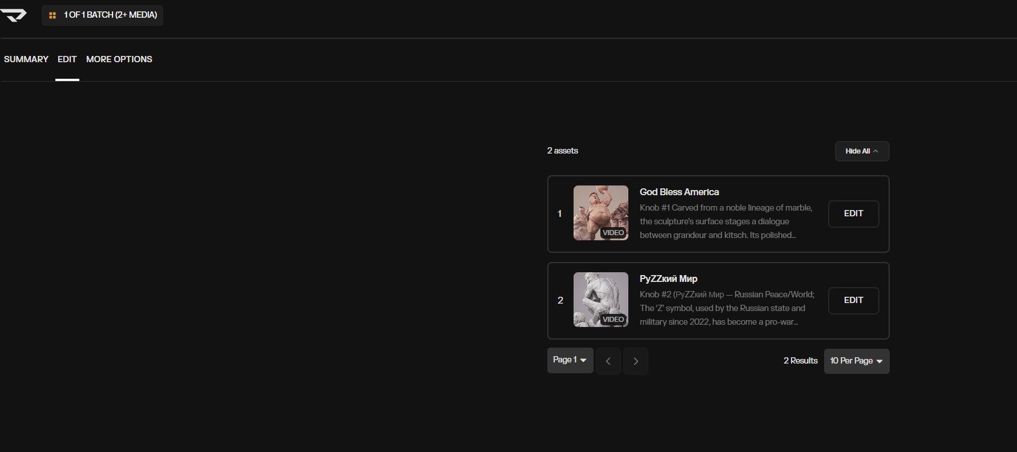1017x452 pixels.
Task: Collapse assets list with Hide All
Action: [x=862, y=151]
